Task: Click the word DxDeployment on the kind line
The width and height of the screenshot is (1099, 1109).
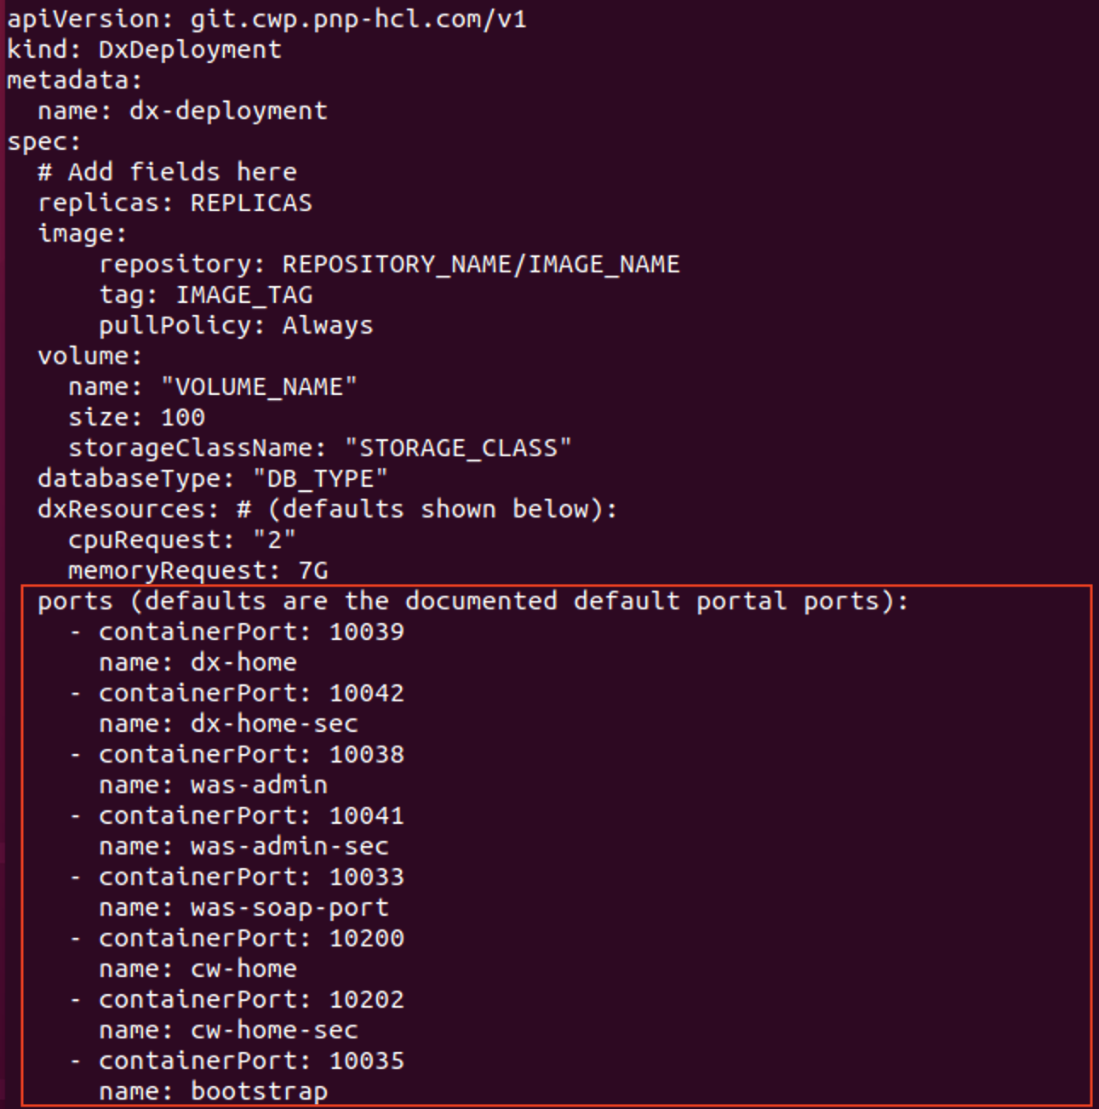Action: pos(189,49)
